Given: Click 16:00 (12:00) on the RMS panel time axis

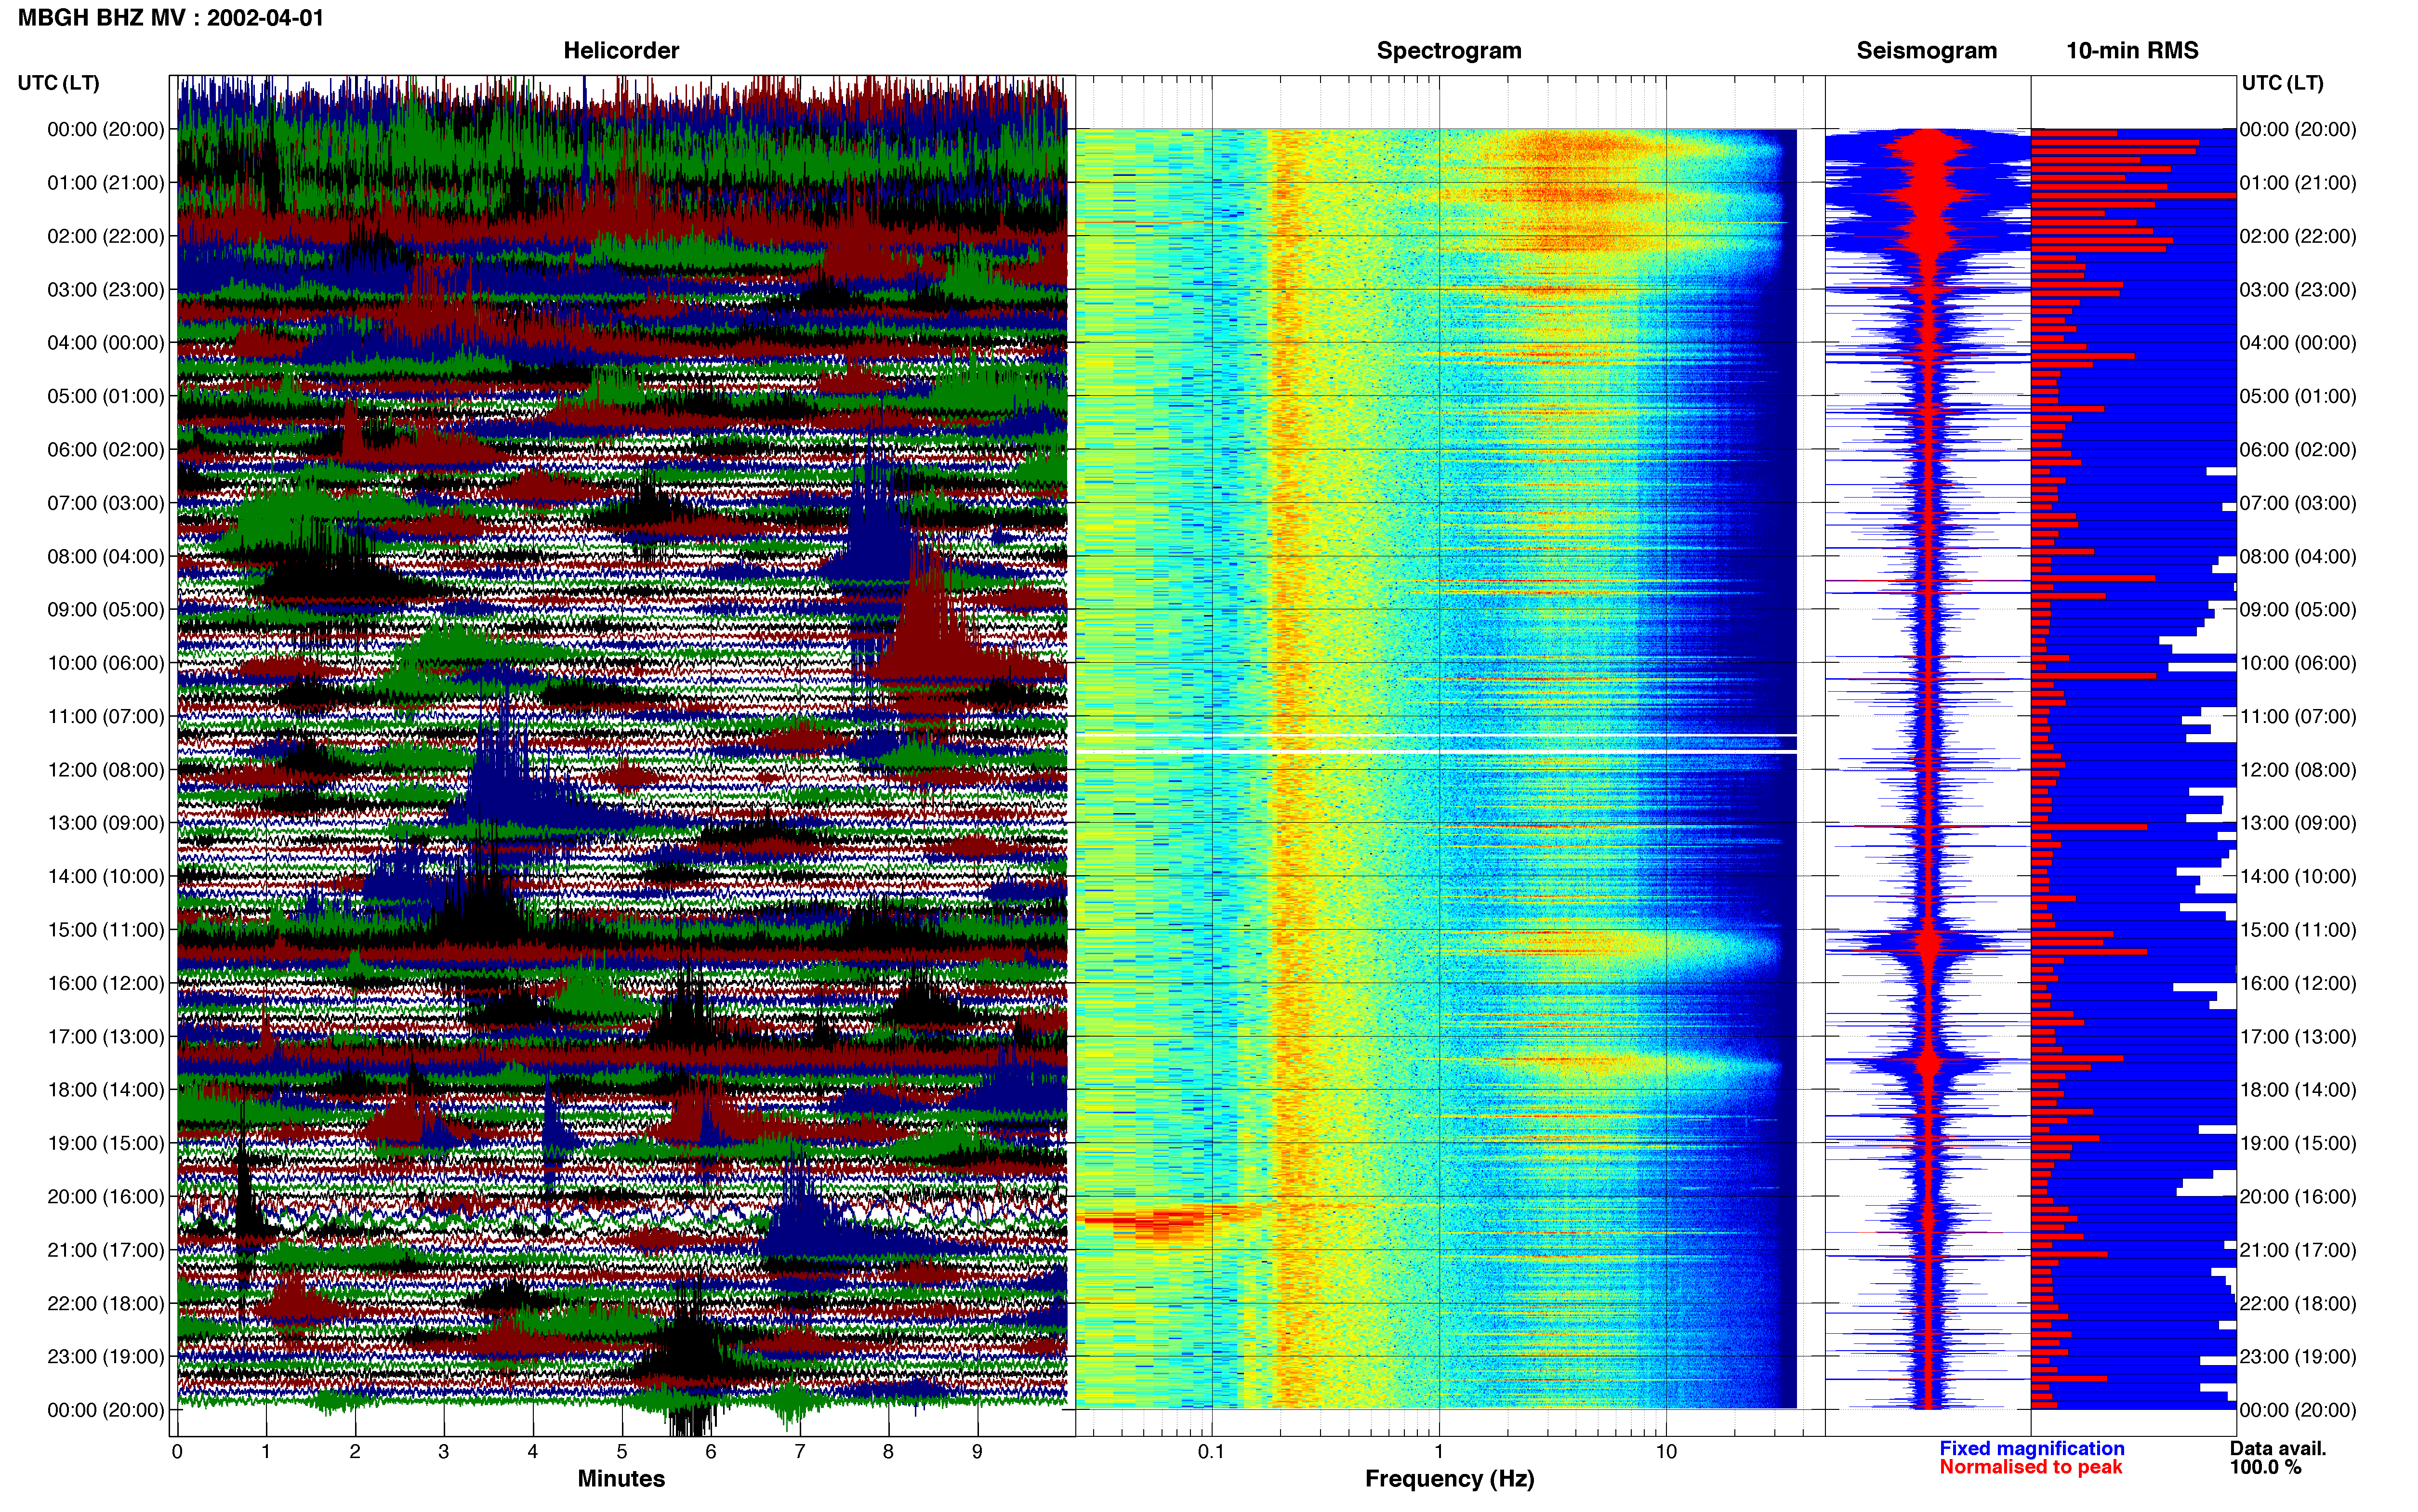Looking at the screenshot, I should (2298, 984).
